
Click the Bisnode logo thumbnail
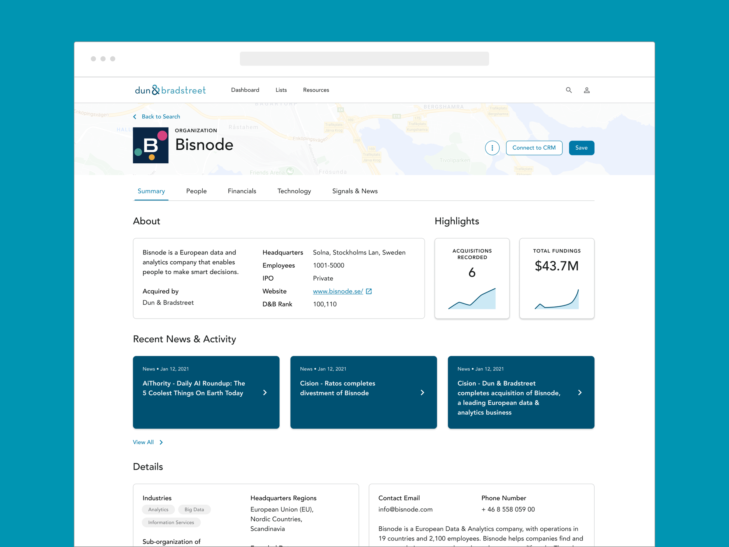(151, 145)
